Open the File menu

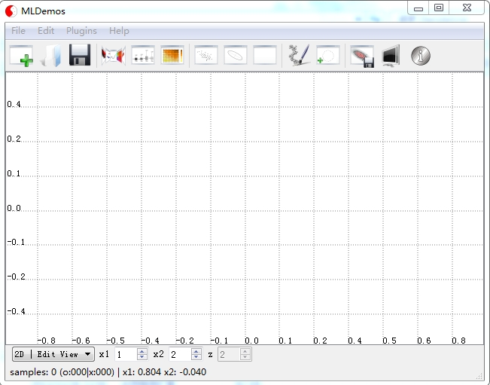[x=18, y=31]
